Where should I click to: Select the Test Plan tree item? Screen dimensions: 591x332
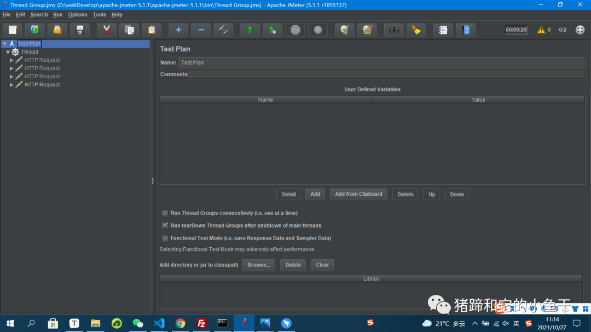(x=29, y=44)
